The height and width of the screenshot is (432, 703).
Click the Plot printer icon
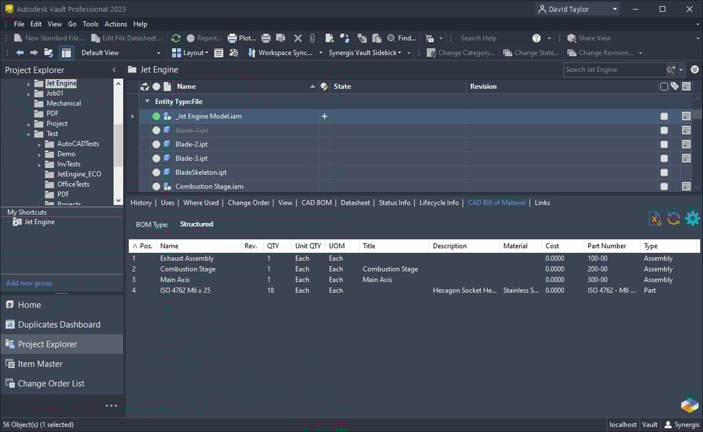(232, 38)
